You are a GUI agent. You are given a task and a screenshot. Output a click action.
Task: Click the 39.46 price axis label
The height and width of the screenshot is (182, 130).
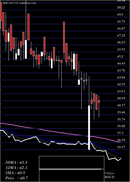[121, 112]
